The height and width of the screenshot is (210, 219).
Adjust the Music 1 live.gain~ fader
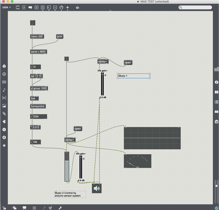click(102, 84)
